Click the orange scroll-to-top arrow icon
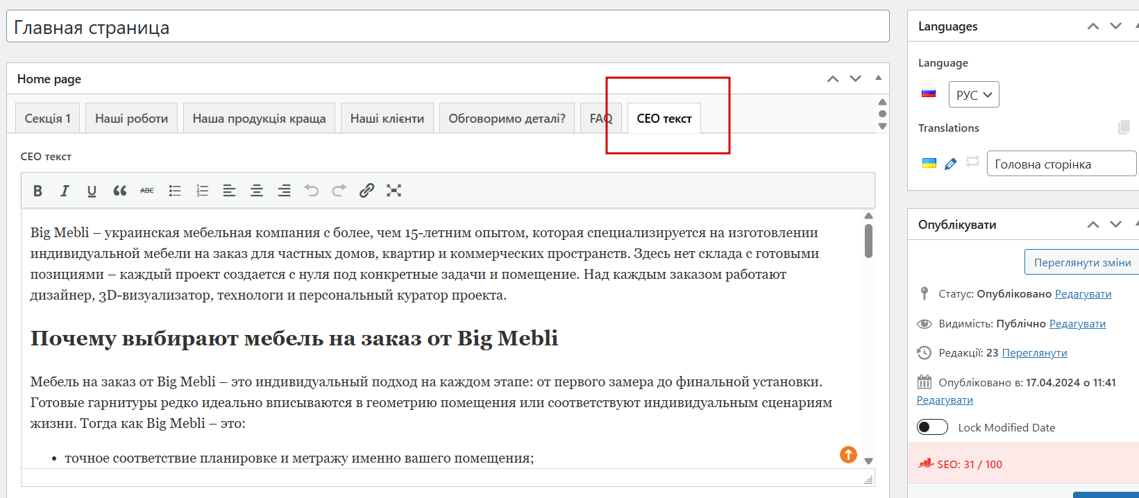Image resolution: width=1139 pixels, height=498 pixels. (848, 454)
